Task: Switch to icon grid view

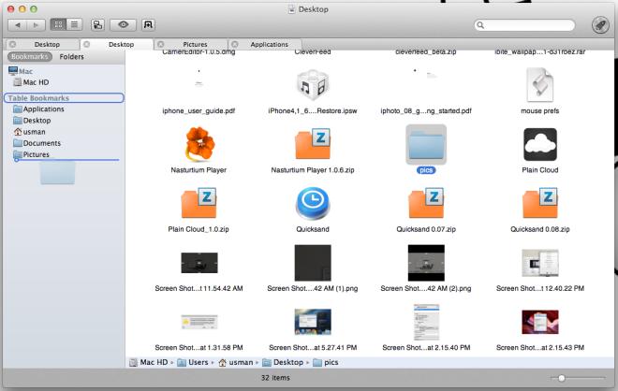Action: click(58, 25)
